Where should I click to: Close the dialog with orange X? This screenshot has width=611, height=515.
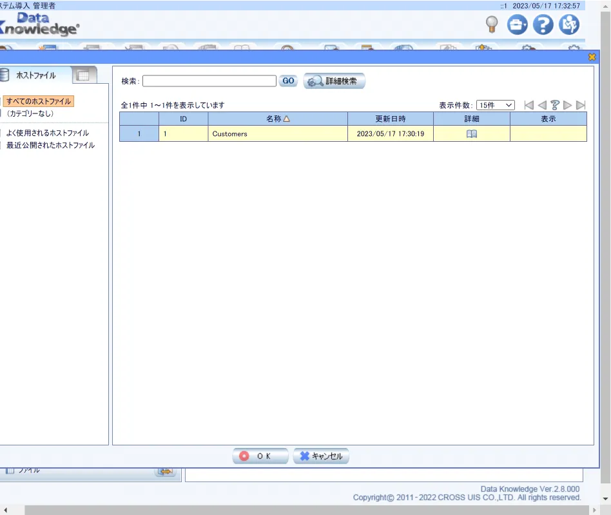592,57
